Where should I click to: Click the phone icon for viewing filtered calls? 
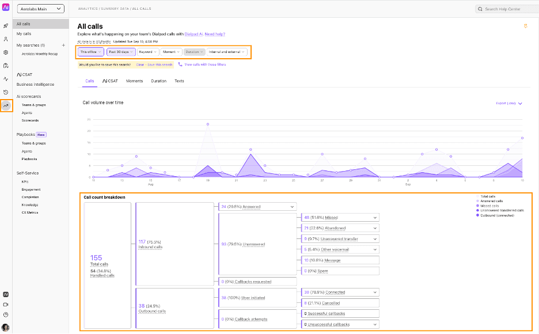tap(180, 64)
